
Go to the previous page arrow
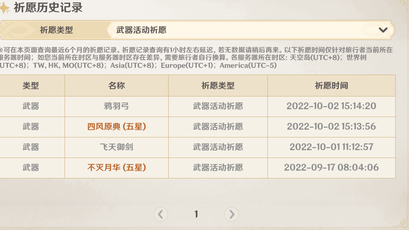161,214
